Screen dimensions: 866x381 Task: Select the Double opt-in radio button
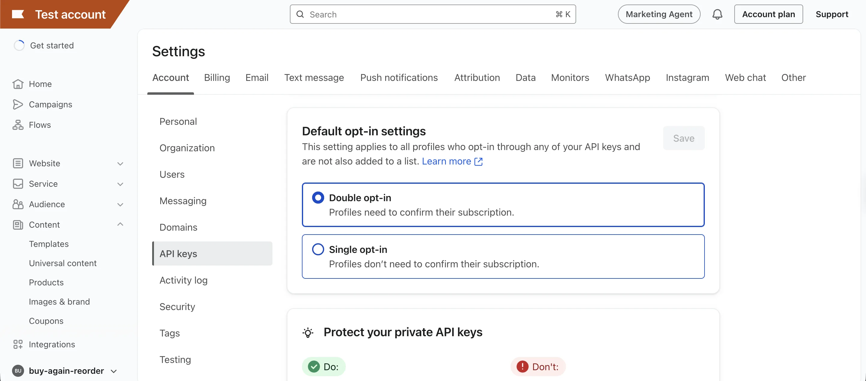(318, 198)
